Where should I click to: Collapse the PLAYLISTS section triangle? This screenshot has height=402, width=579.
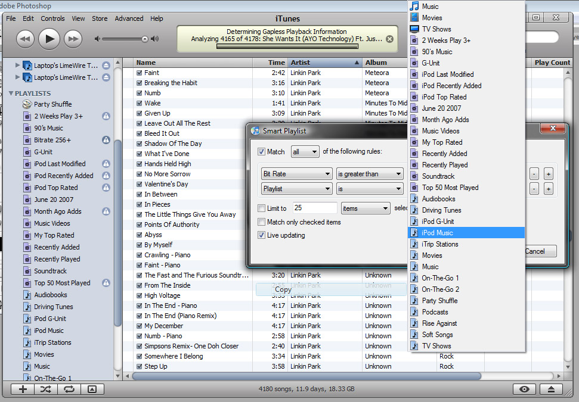point(11,94)
